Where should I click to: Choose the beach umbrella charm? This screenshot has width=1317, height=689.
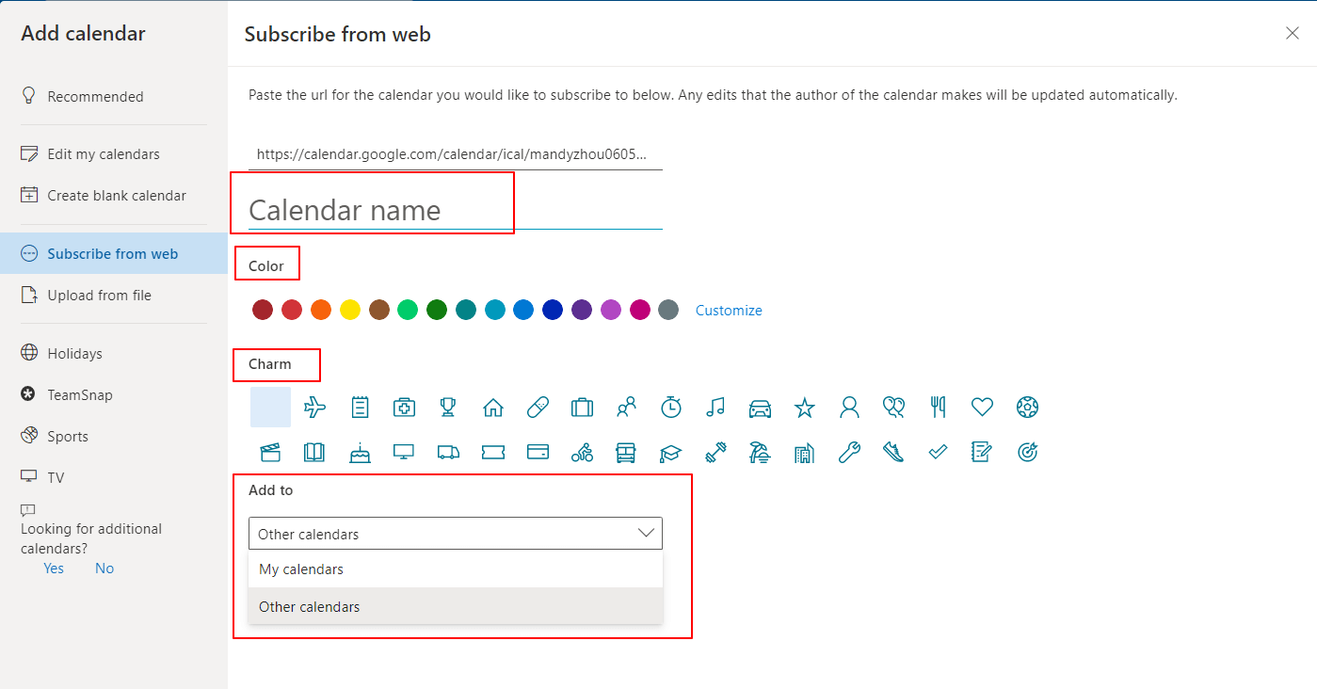pyautogui.click(x=760, y=453)
